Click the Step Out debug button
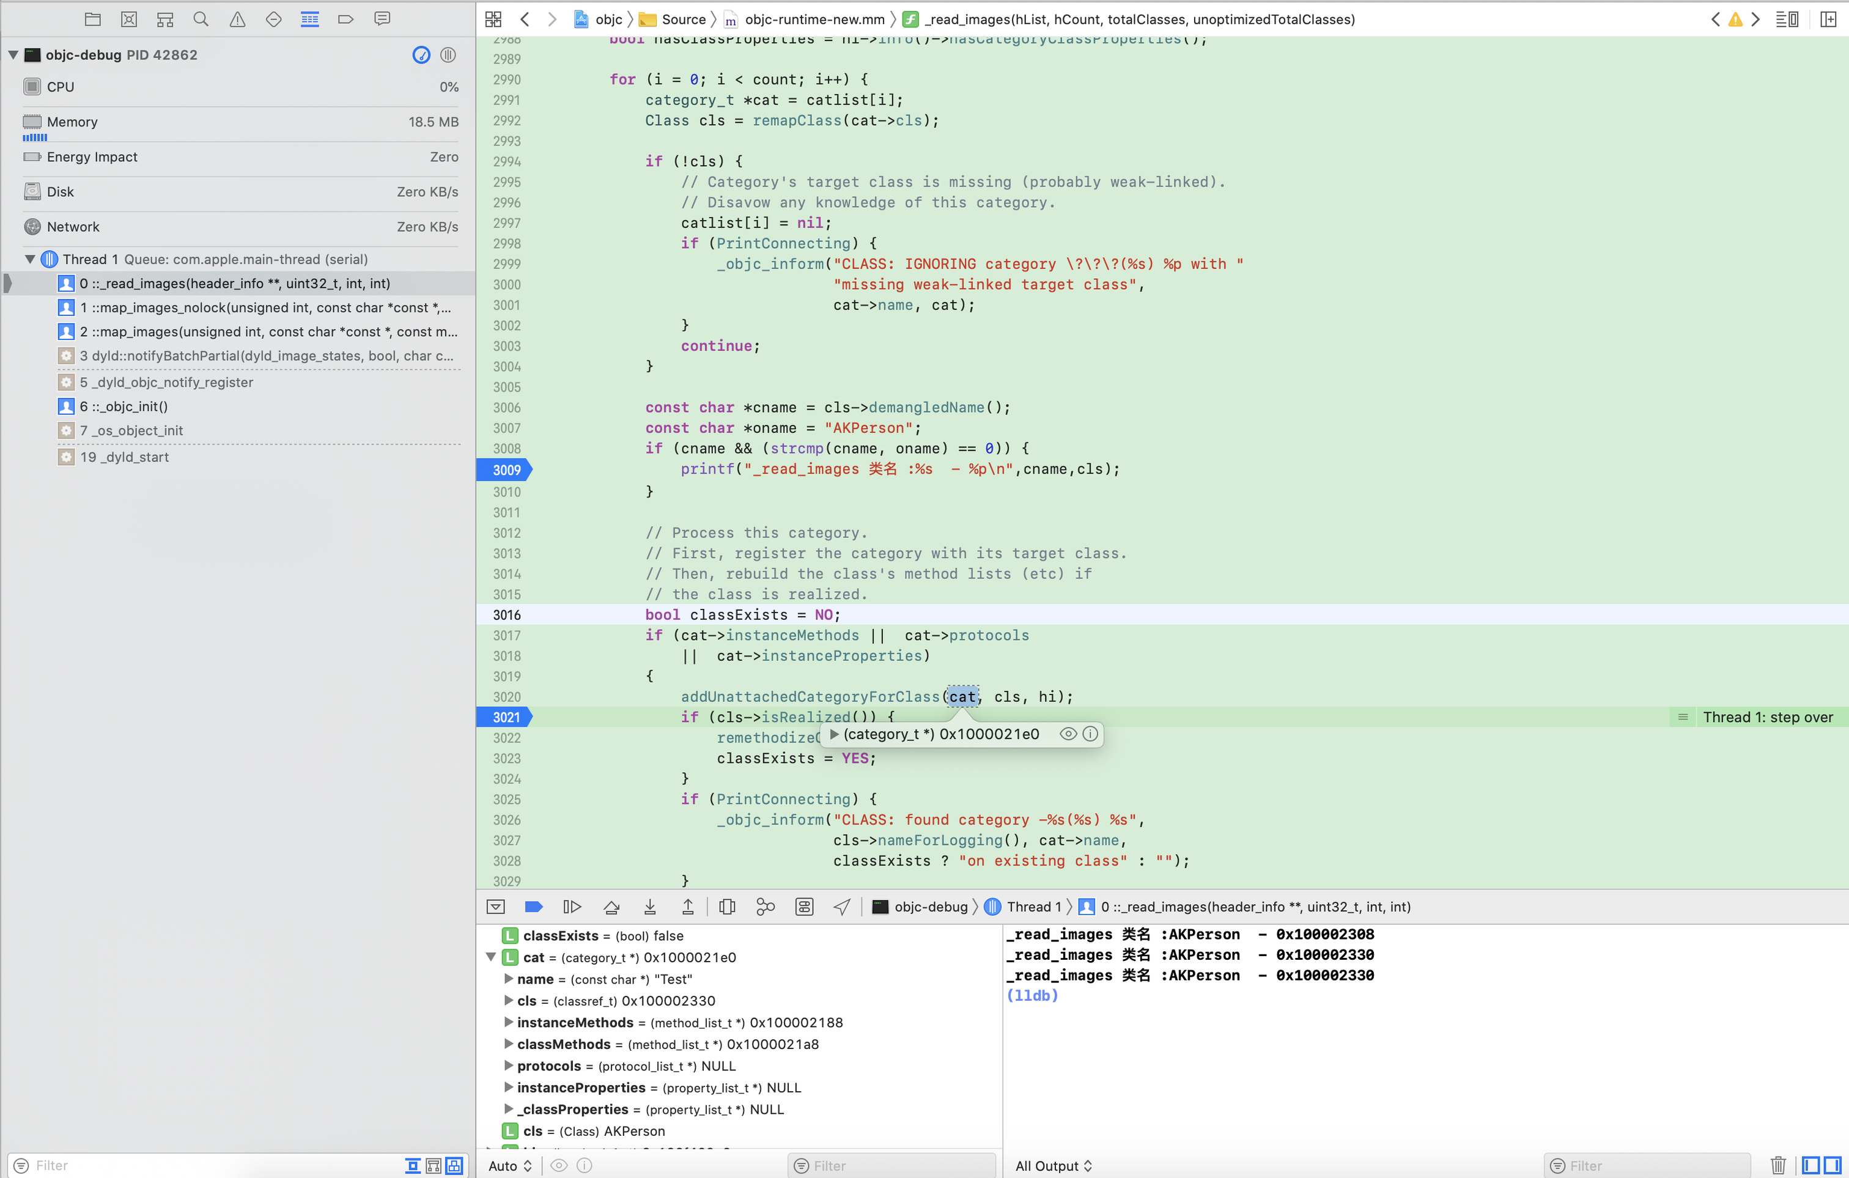 tap(688, 907)
